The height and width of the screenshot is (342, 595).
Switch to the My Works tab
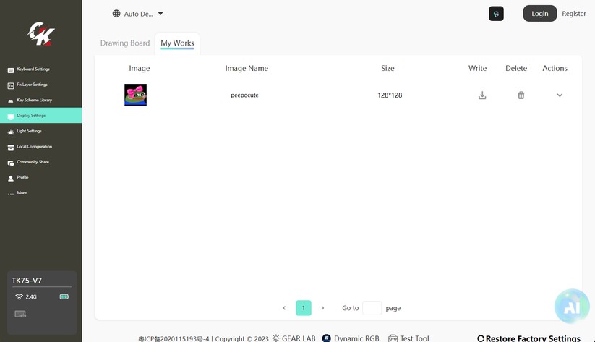177,43
